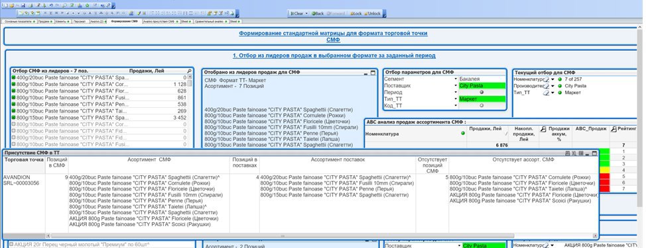Click the 1. Отбор из лидеров продаж heading link
646x248 pixels.
tap(334, 56)
